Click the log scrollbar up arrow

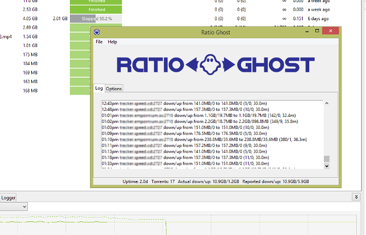[x=327, y=103]
